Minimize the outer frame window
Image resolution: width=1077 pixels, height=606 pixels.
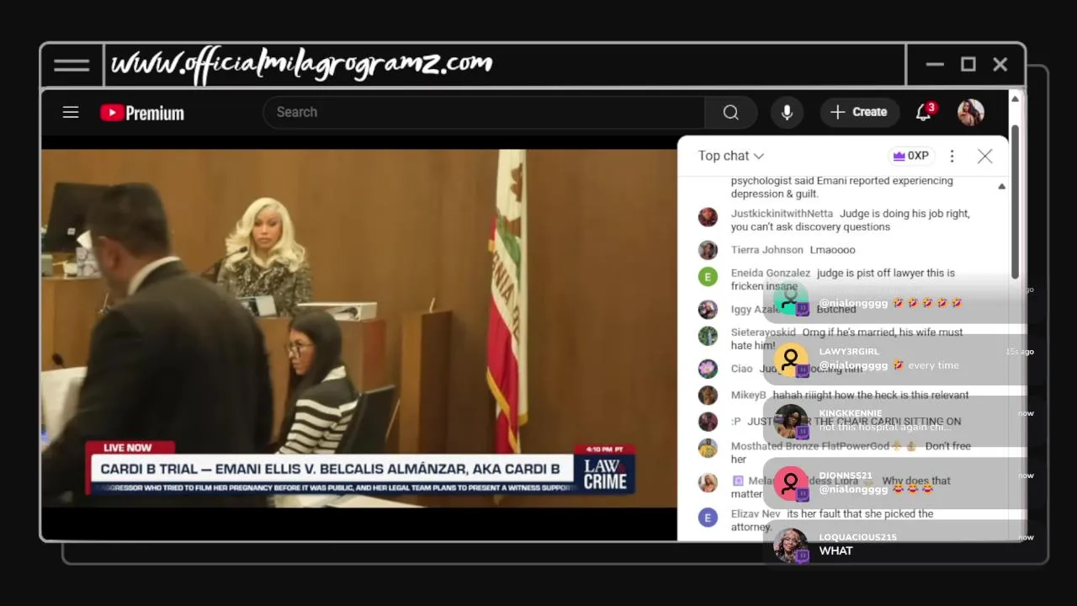pyautogui.click(x=935, y=65)
